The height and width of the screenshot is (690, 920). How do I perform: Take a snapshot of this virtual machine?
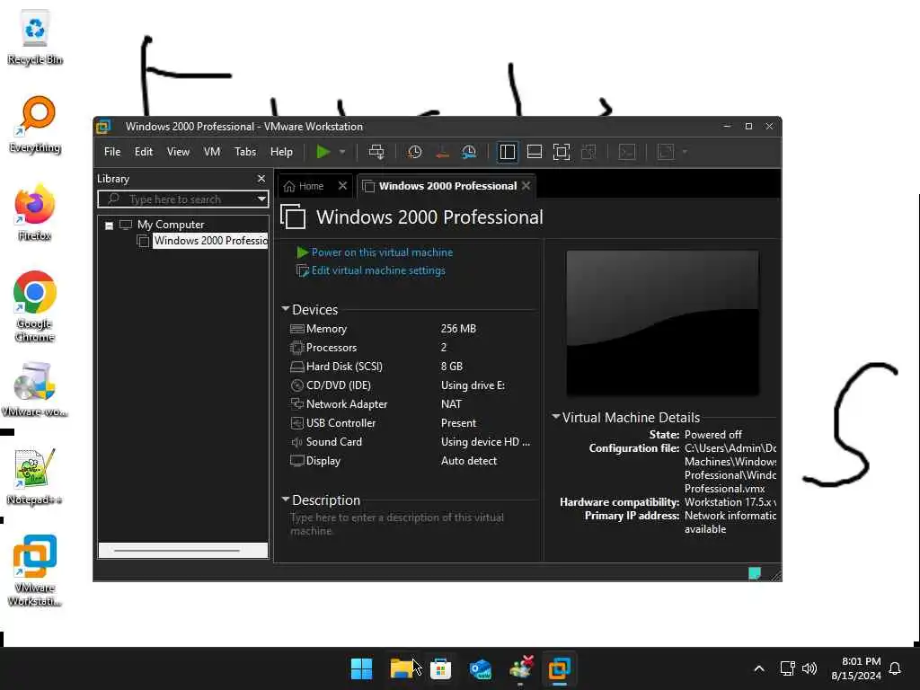pos(415,152)
